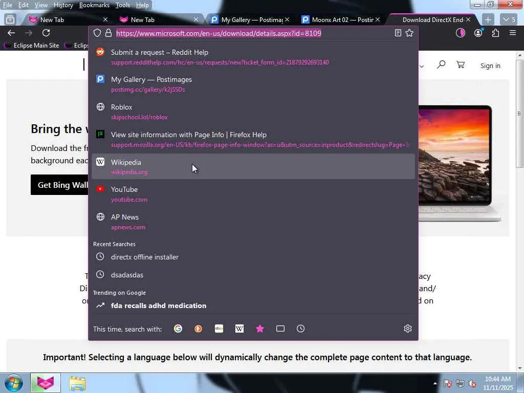Click the address bar URL field
Image resolution: width=524 pixels, height=393 pixels.
coord(253,33)
